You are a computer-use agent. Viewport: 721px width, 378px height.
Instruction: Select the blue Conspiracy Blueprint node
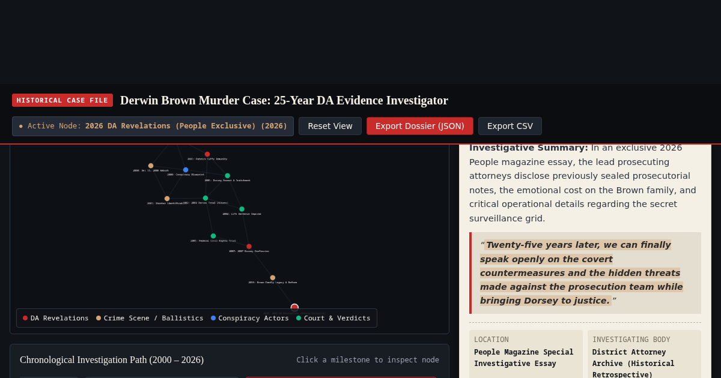(x=186, y=170)
